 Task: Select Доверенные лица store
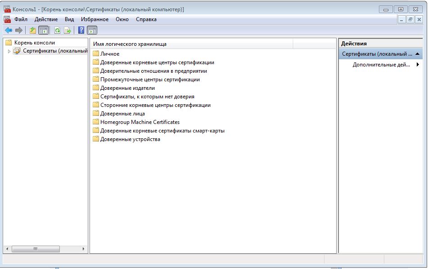tap(122, 114)
